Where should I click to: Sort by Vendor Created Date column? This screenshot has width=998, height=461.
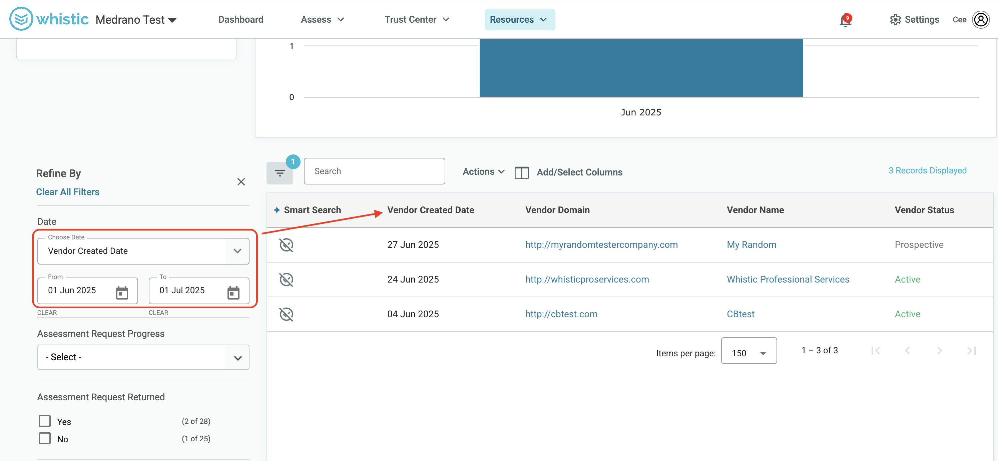(x=430, y=210)
